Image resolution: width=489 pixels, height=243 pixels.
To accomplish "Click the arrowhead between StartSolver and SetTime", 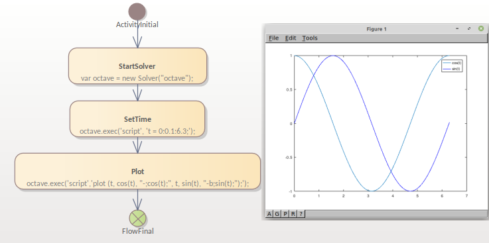I will [137, 95].
